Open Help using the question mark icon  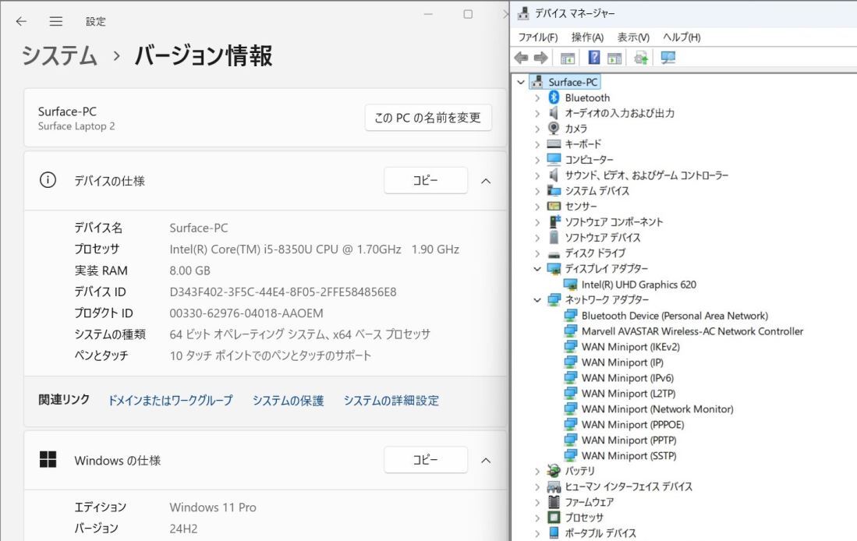pyautogui.click(x=593, y=56)
